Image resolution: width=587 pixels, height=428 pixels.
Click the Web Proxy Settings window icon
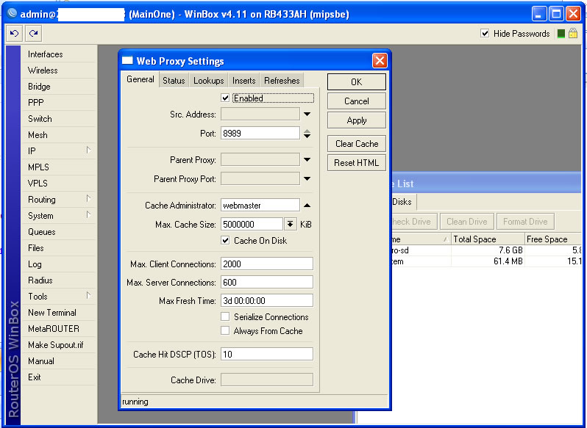[x=127, y=60]
